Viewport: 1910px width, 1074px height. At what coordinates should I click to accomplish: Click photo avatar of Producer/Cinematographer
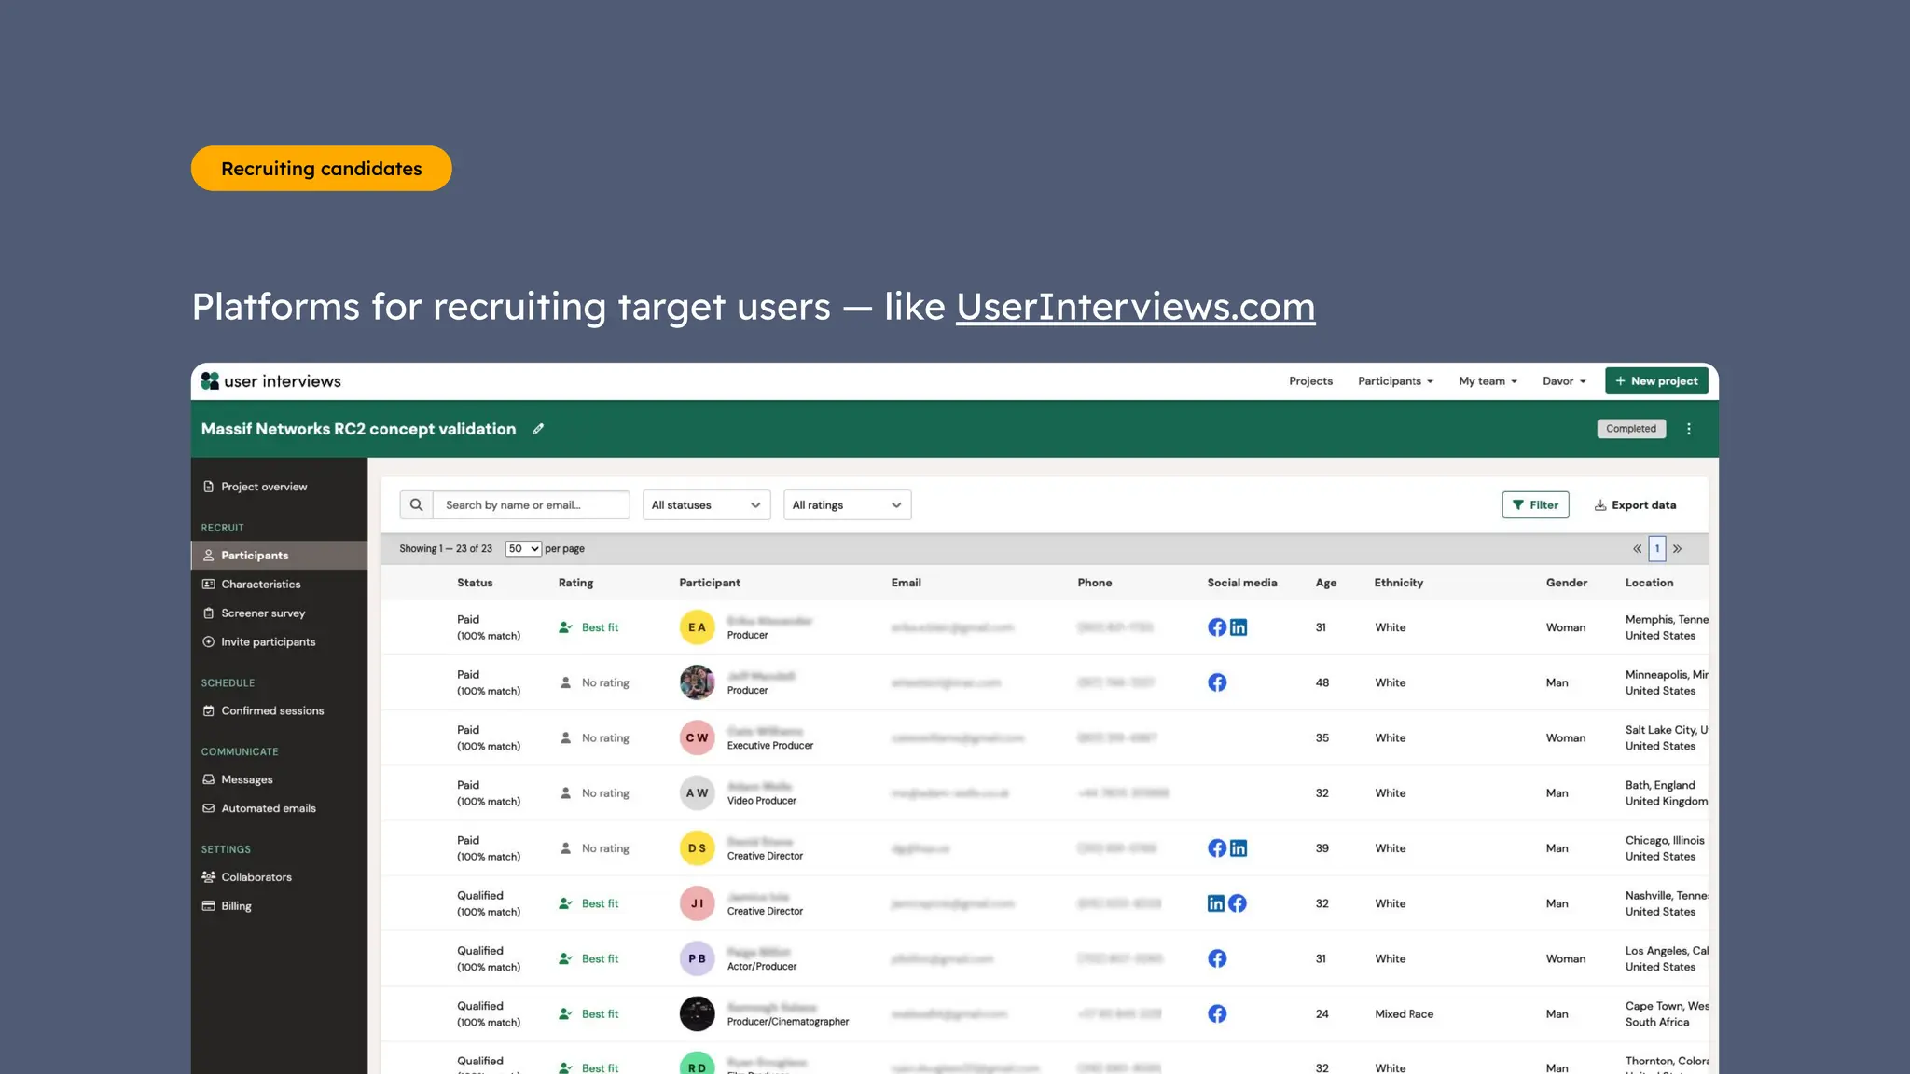click(x=697, y=1013)
